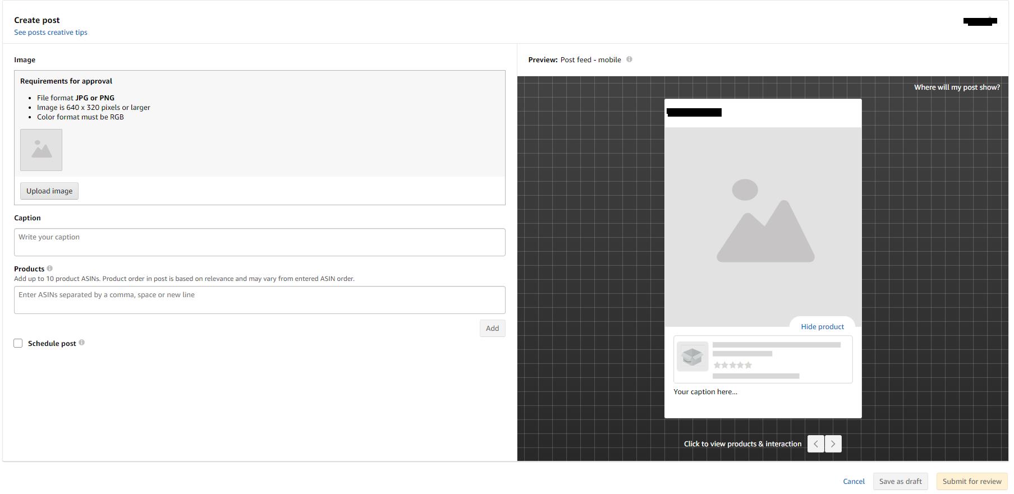Submit the post for review
Screen dimensions: 1014x494
point(972,481)
